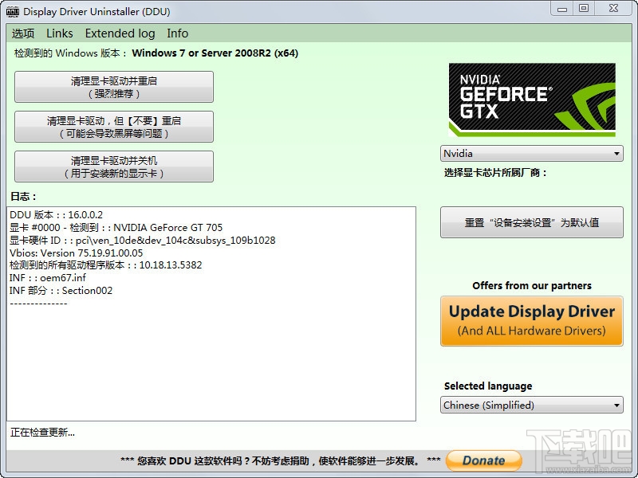Click the Windows 7 or Server 2008R2 (x64) text

coord(215,53)
